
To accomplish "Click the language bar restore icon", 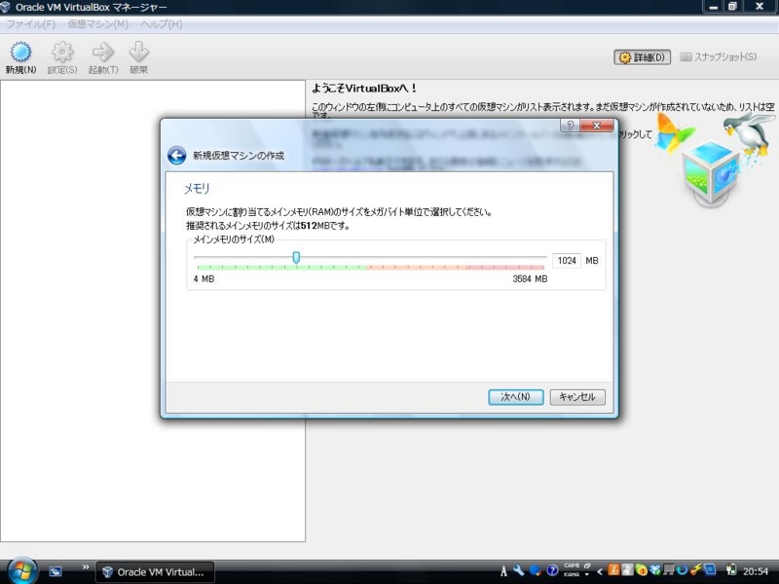I will 587,566.
